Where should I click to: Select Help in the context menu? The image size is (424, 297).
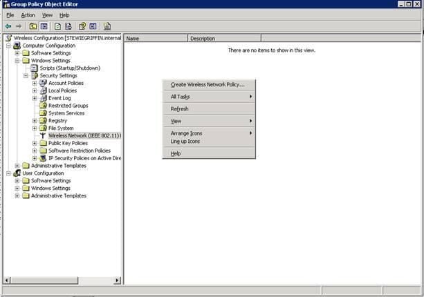(209, 153)
